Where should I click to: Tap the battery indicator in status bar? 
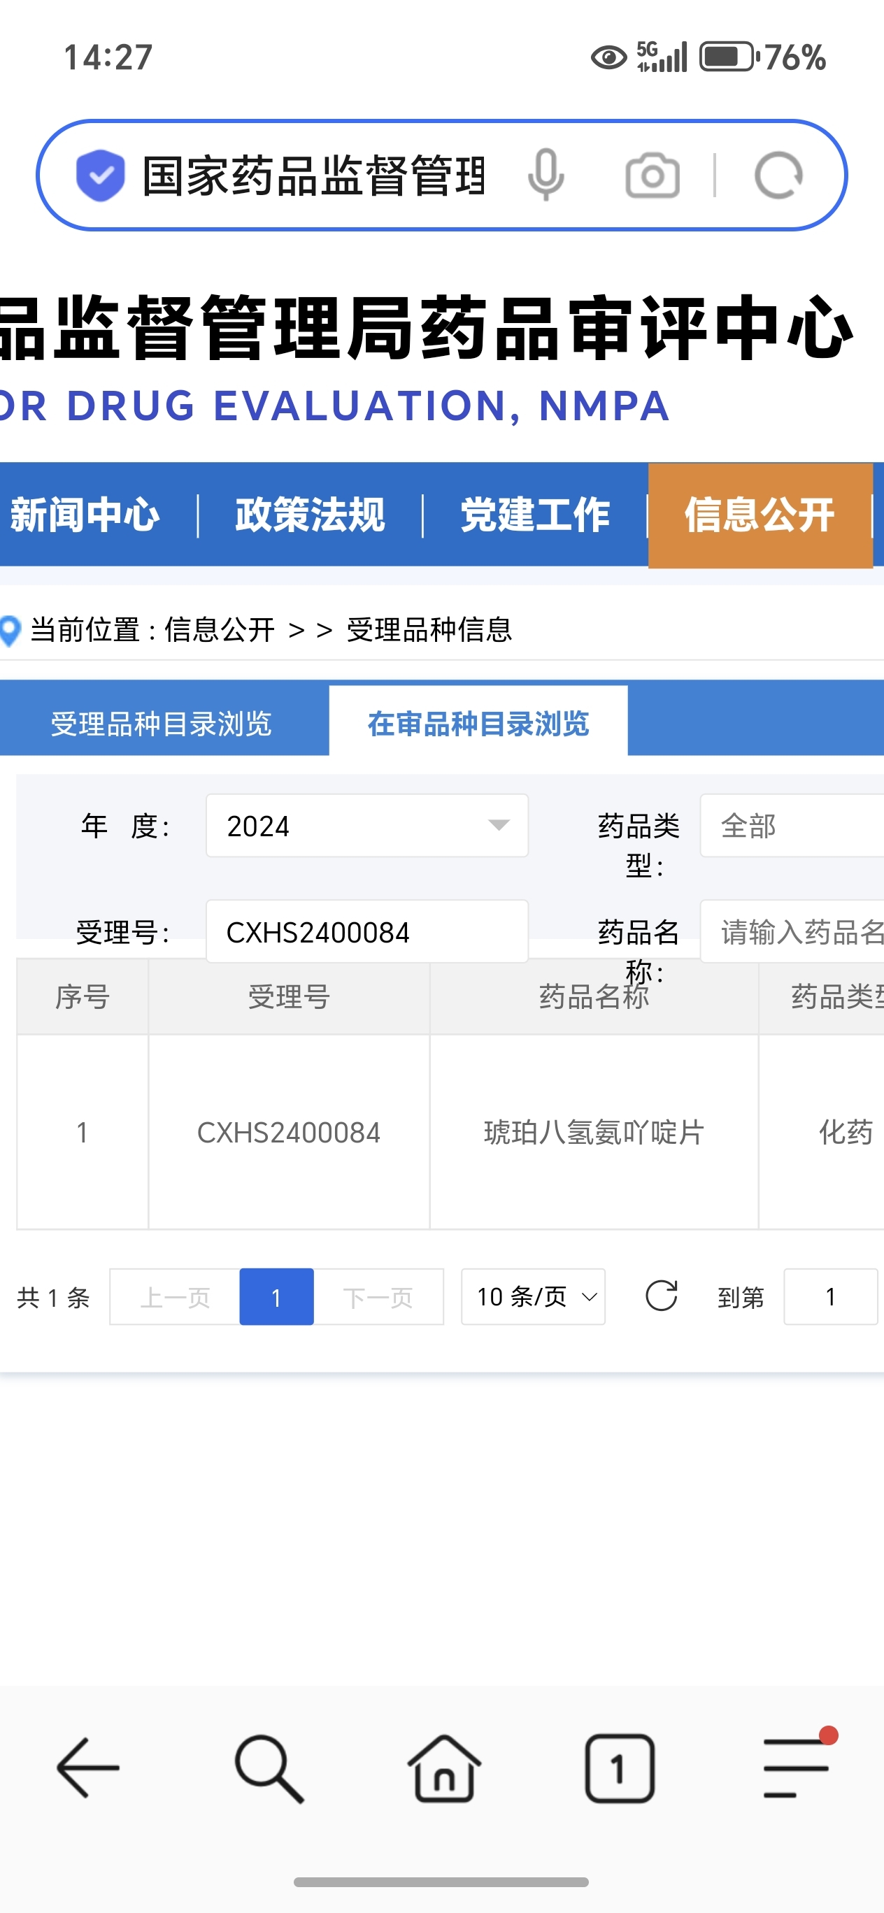(729, 57)
